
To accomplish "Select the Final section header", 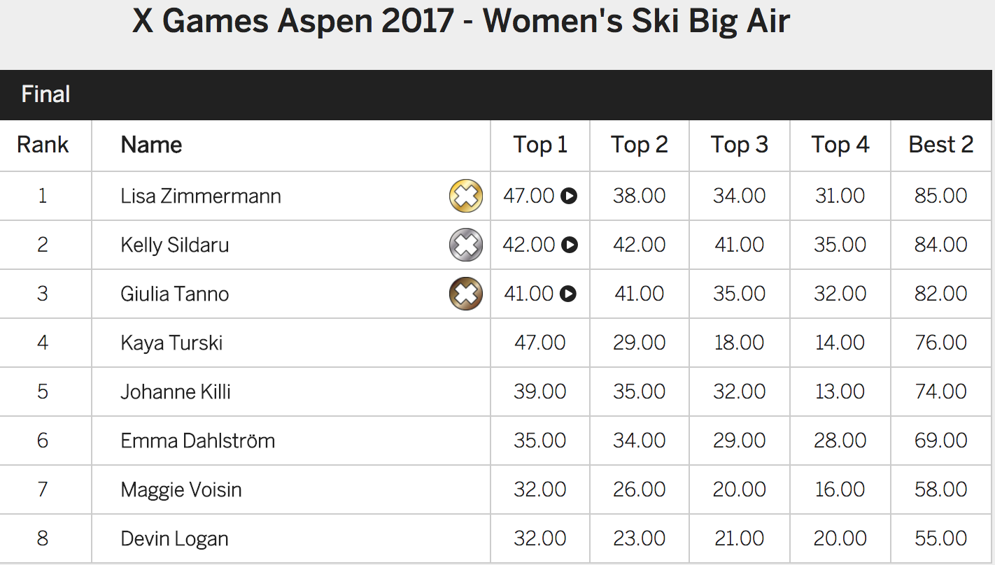I will pos(497,94).
